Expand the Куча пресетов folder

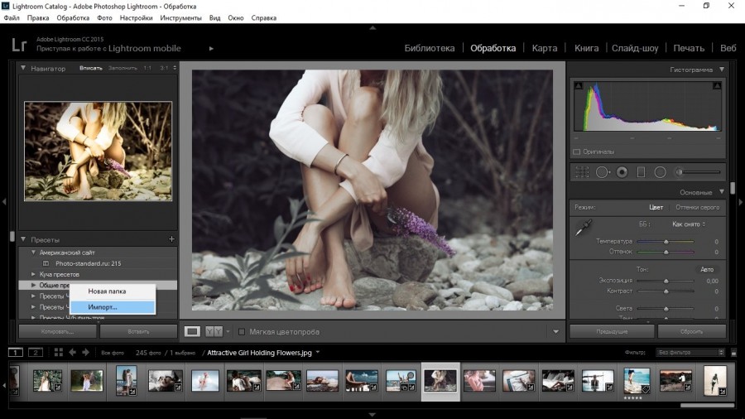point(33,274)
